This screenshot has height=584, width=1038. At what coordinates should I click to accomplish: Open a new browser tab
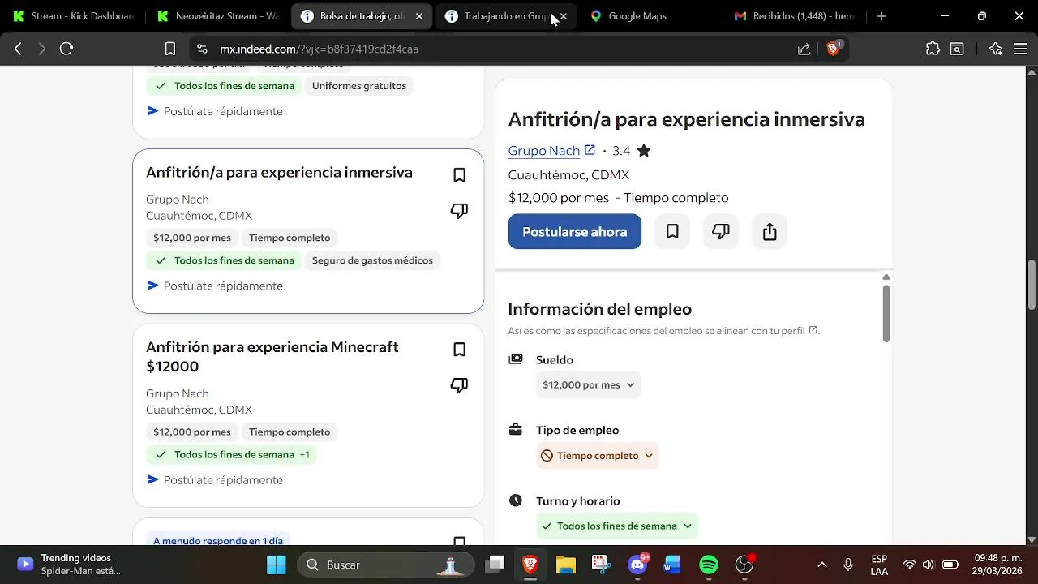pos(881,16)
